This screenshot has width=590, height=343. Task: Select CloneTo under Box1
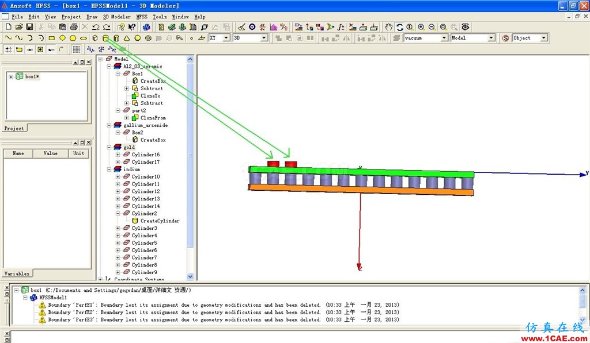point(150,96)
